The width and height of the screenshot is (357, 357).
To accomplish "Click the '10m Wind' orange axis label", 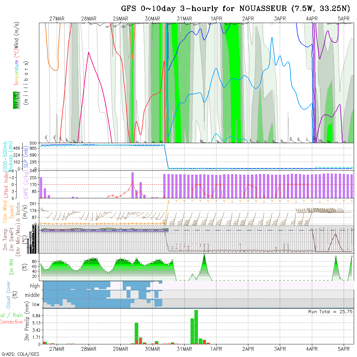I will (x=5, y=212).
